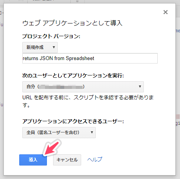
Task: Open the 全員（匿名ユーザーを含む） access dropdown
Action: (59, 132)
